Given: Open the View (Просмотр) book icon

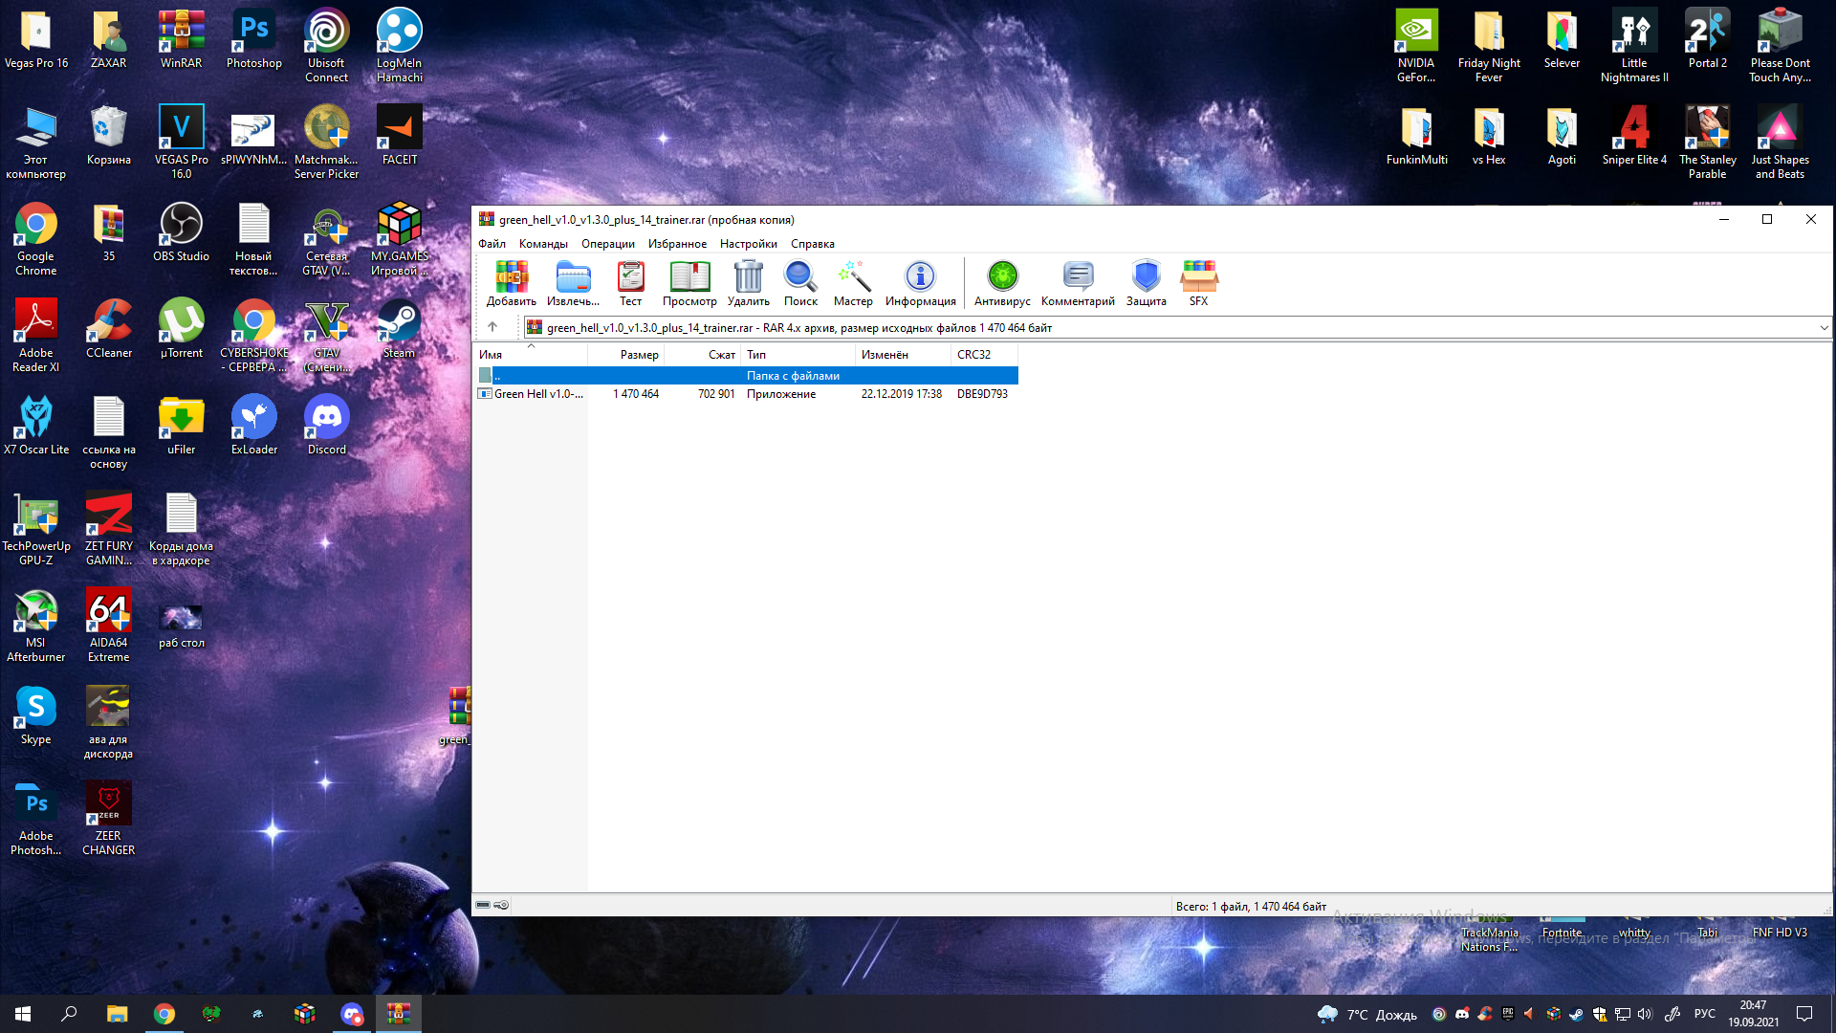Looking at the screenshot, I should (x=689, y=278).
